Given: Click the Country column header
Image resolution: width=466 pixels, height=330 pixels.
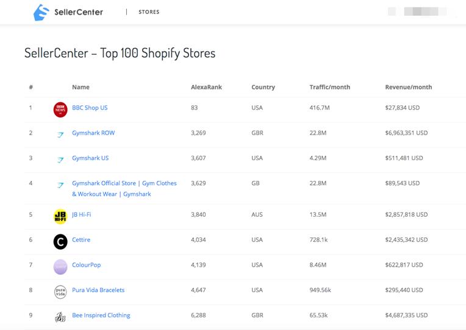Looking at the screenshot, I should tap(263, 87).
